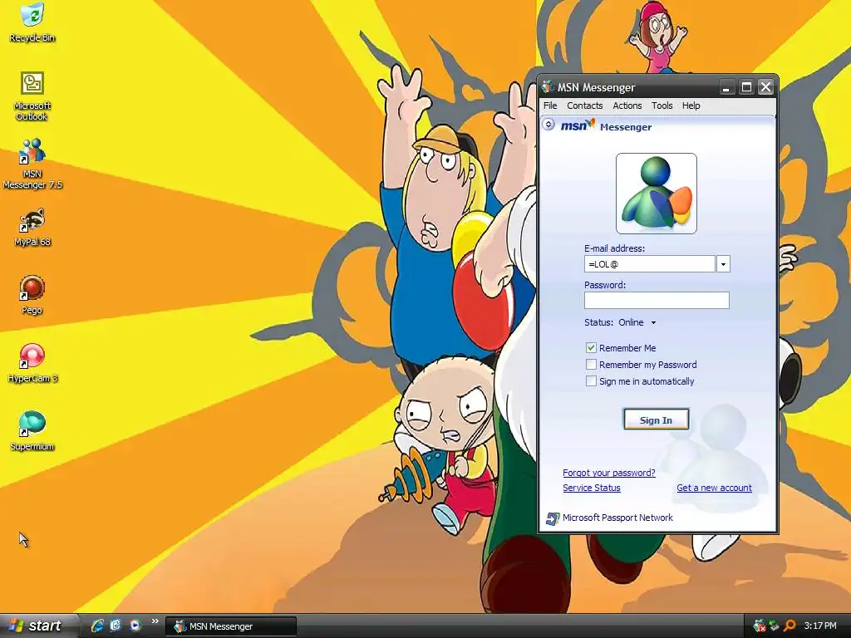Click the network connection tray icon

774,626
